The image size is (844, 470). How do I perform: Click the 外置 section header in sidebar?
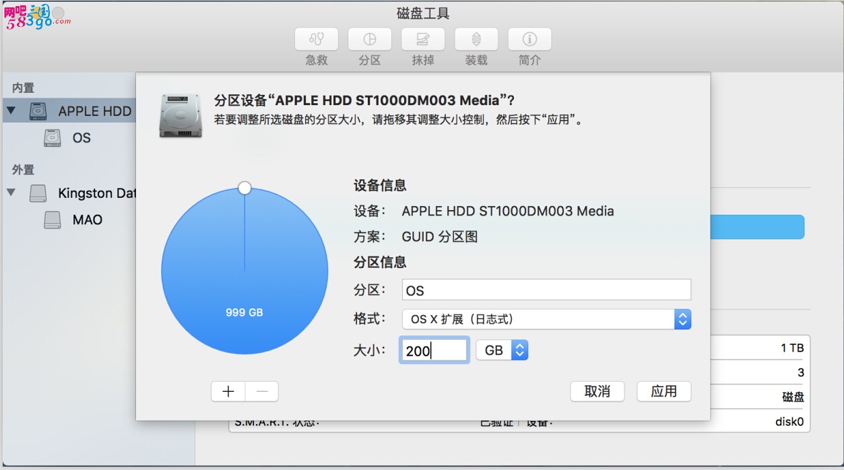point(23,170)
